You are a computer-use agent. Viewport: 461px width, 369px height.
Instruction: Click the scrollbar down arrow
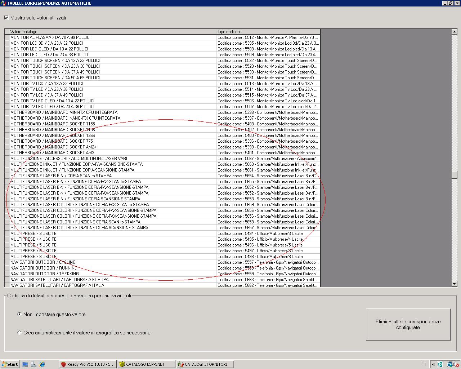click(x=455, y=284)
